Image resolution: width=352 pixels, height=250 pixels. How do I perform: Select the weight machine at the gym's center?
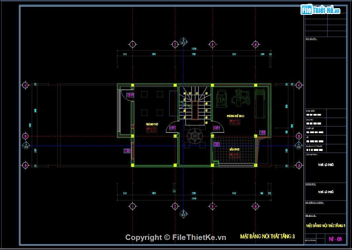click(x=238, y=99)
